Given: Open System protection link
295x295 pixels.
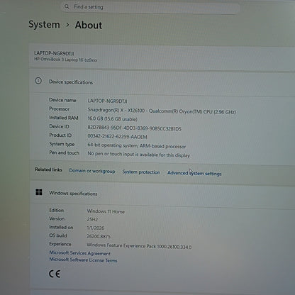Looking at the screenshot, I should pos(141,172).
